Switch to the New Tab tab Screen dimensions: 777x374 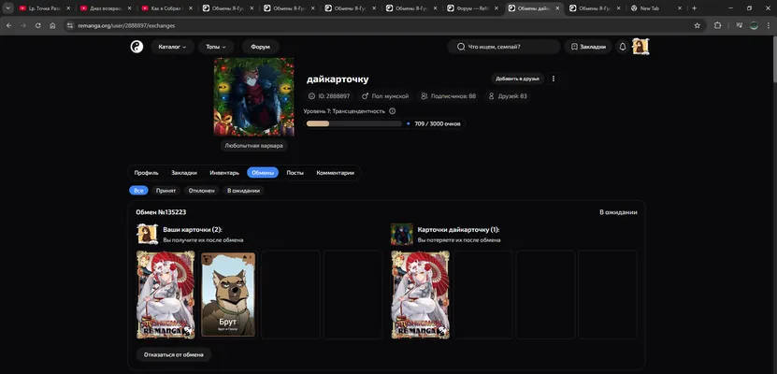point(656,8)
